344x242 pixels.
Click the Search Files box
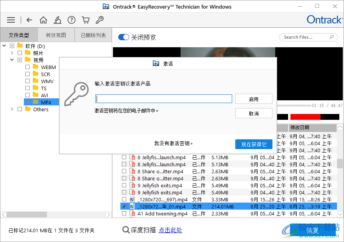[x=308, y=37]
